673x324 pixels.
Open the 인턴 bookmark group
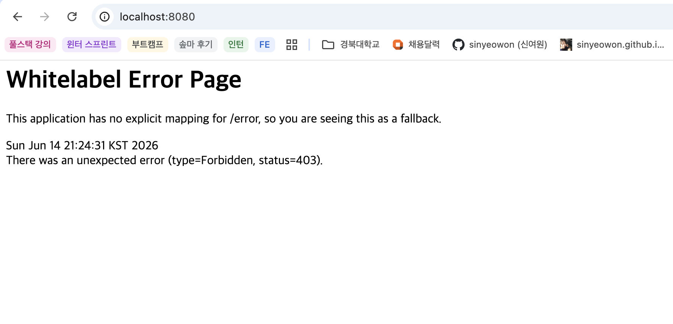[x=236, y=45]
